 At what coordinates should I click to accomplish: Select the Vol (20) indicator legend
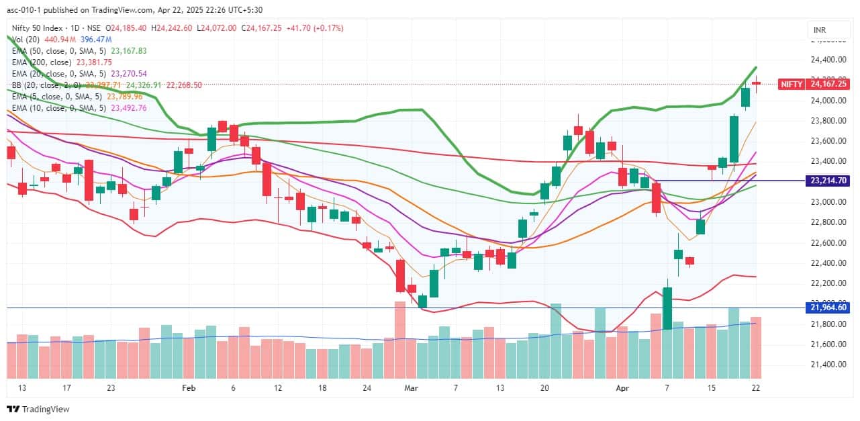coord(25,39)
